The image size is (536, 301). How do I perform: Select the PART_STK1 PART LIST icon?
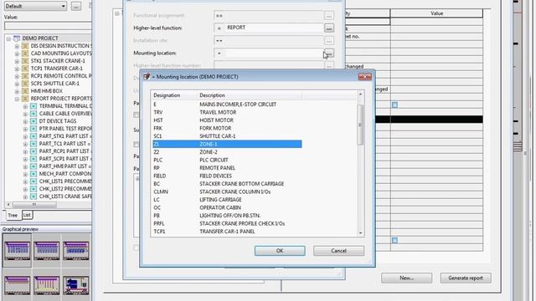[33, 136]
